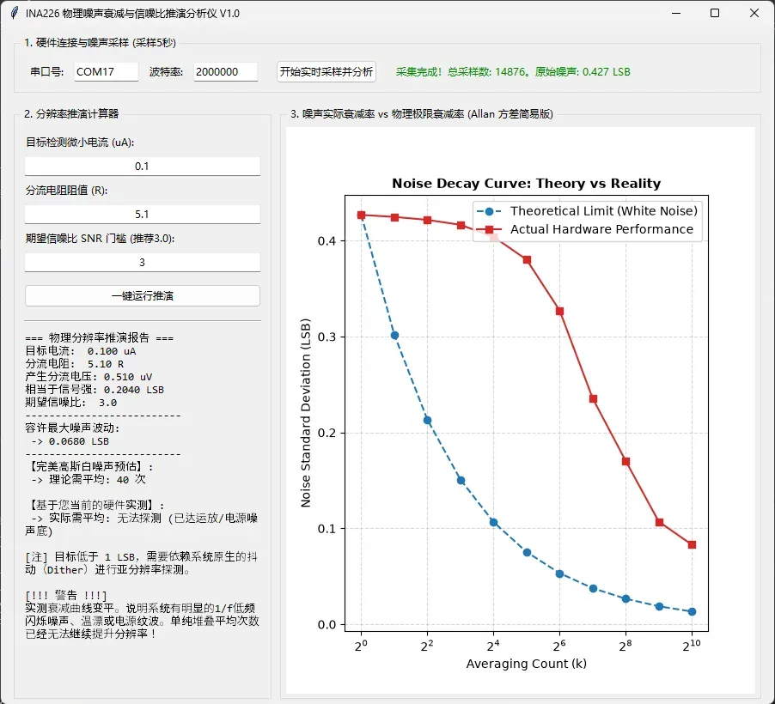775x704 pixels.
Task: Click the Theoretical Limit legend entry
Action: click(x=587, y=211)
